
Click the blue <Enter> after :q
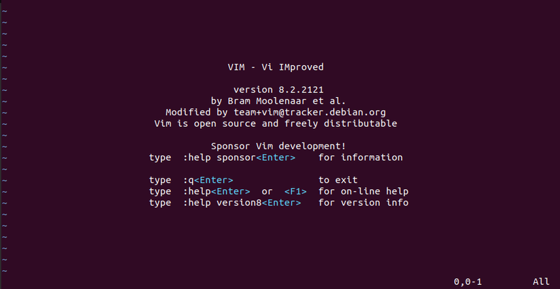[x=214, y=180]
